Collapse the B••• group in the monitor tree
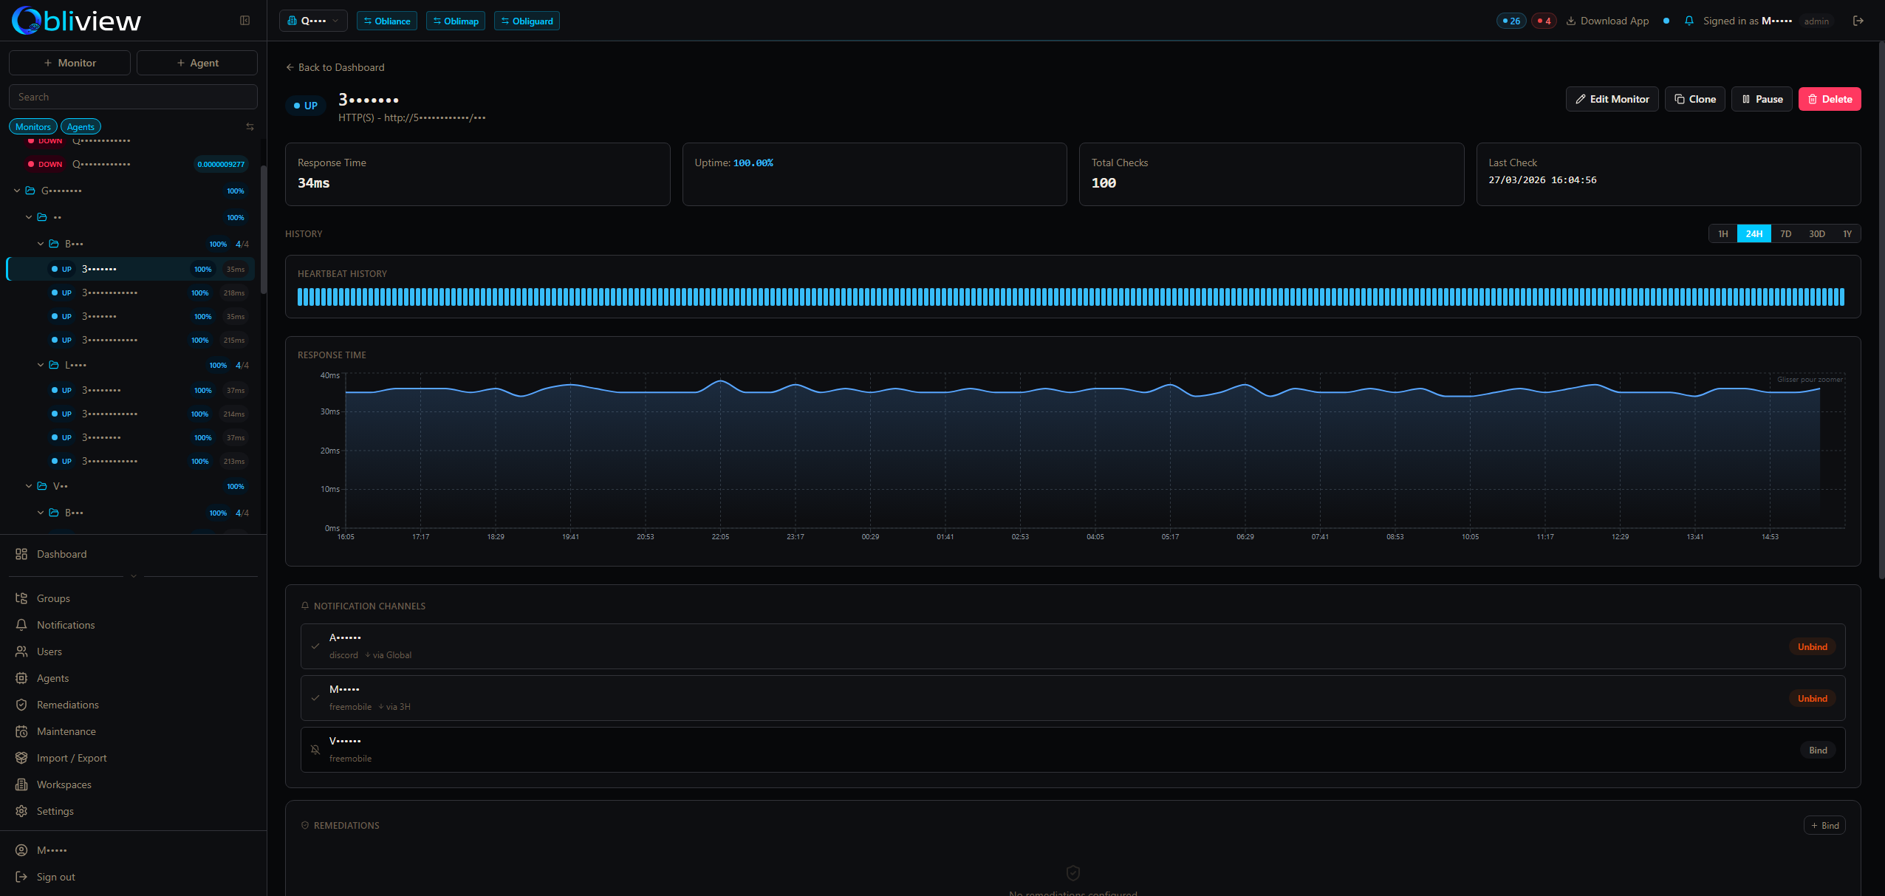The height and width of the screenshot is (896, 1885). pos(41,243)
